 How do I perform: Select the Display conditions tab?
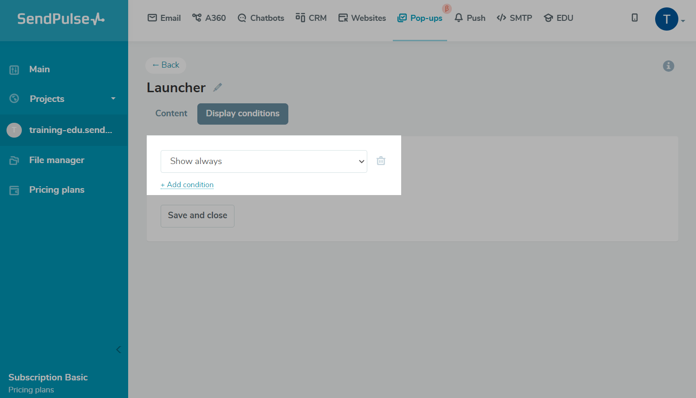242,114
